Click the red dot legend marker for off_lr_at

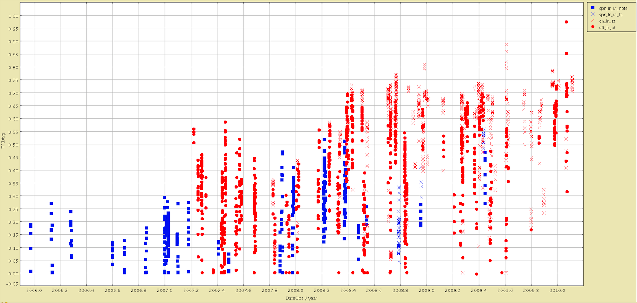click(x=593, y=27)
